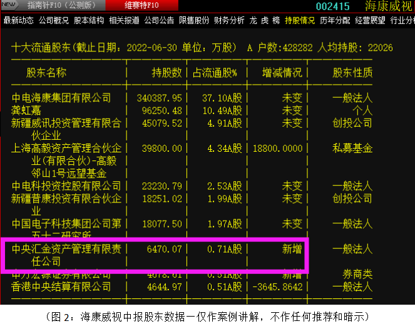Screen dimensions: 415x326
Task: Select shareholder 新疆普康投资有限合伙企业
Action: (x=66, y=204)
